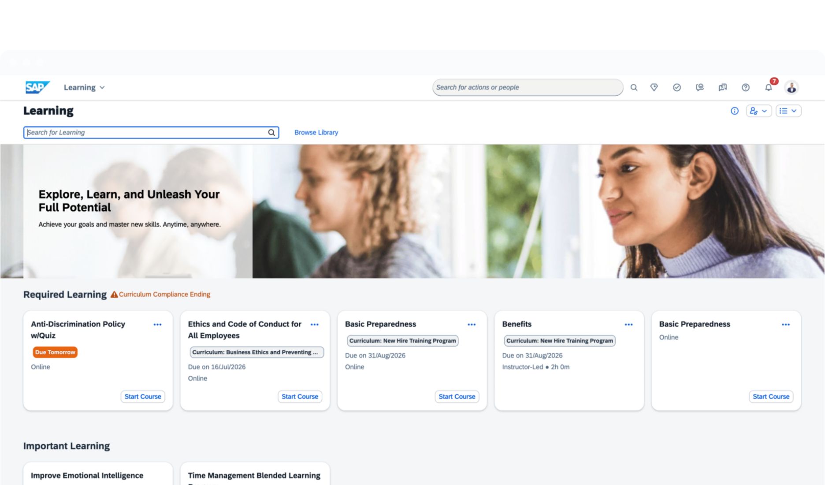825x485 pixels.
Task: Click Curriculum: New Hire tag on Basic Preparedness
Action: [x=403, y=341]
